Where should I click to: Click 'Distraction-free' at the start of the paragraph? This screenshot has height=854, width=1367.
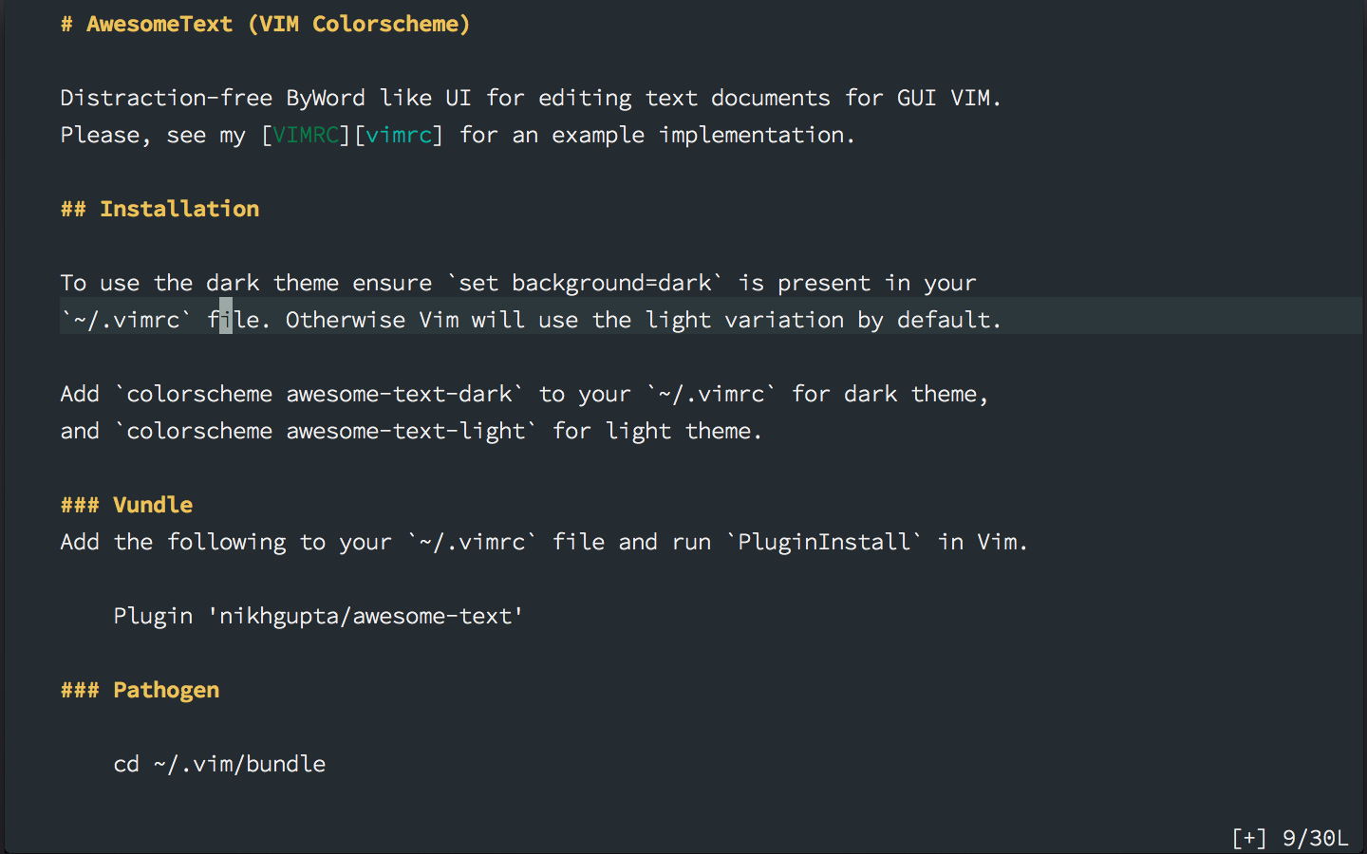click(x=166, y=98)
